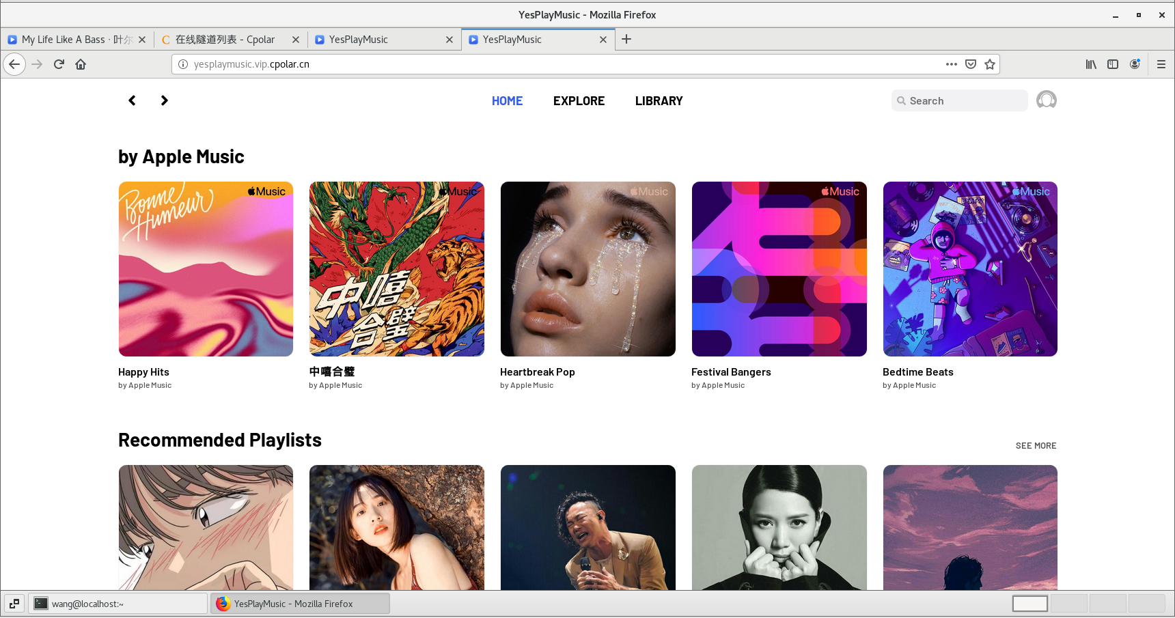Open the Firefox home page
1175x618 pixels.
(81, 64)
